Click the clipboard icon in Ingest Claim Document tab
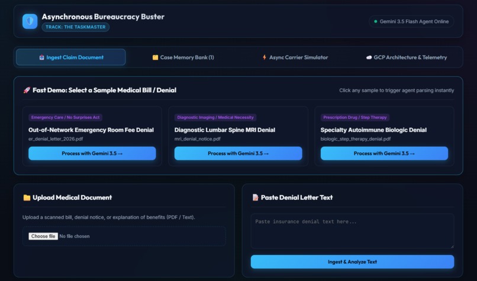The image size is (477, 281). tap(41, 57)
